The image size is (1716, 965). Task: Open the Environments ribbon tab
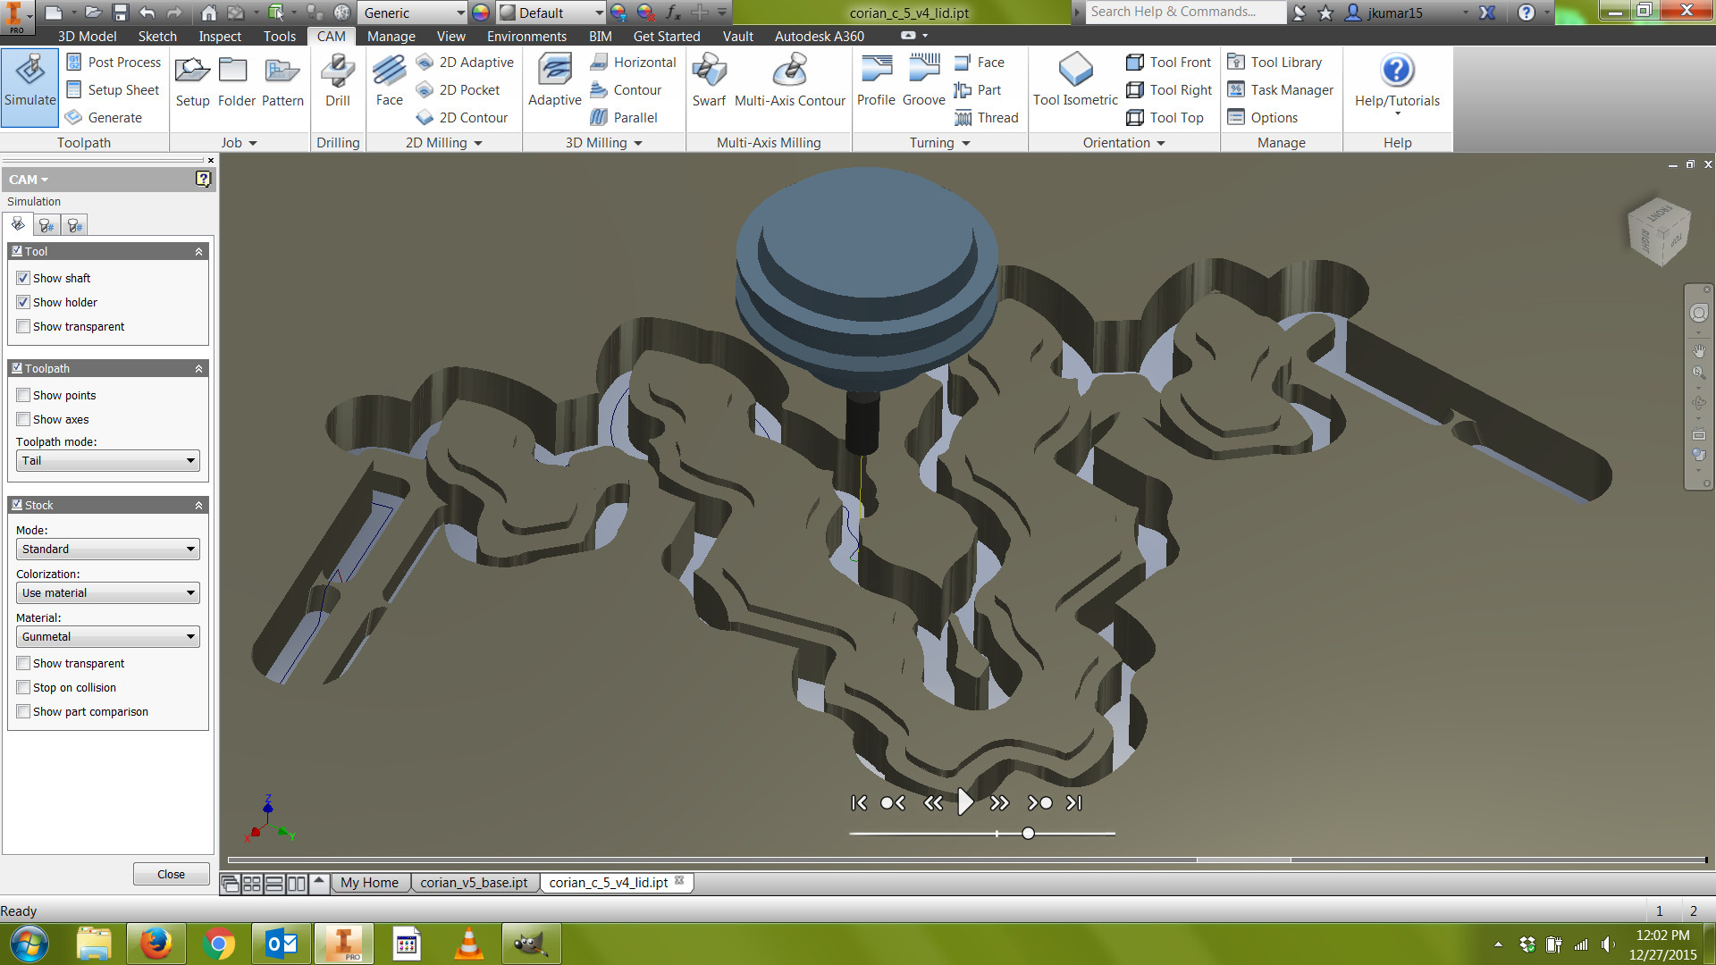(526, 36)
